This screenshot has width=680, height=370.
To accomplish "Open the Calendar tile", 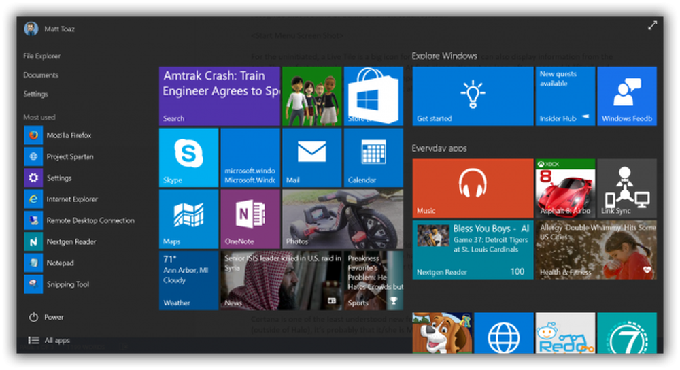I will coord(373,158).
